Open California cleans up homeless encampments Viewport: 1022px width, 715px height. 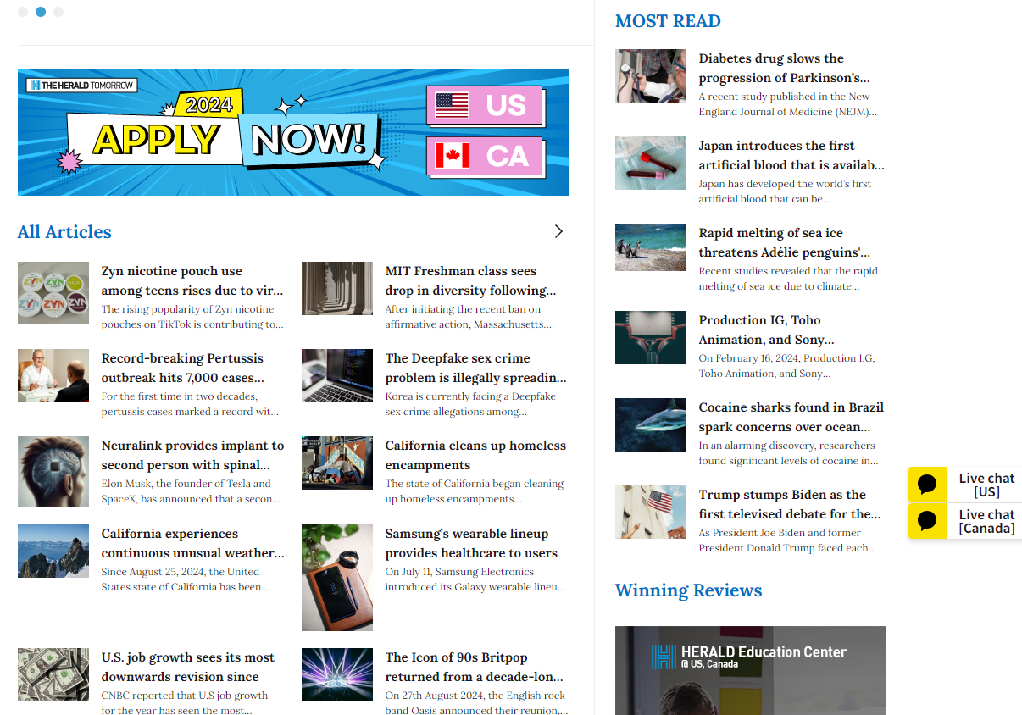475,455
